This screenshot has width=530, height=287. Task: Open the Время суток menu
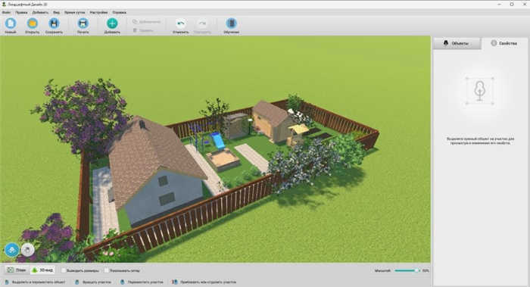pyautogui.click(x=75, y=13)
